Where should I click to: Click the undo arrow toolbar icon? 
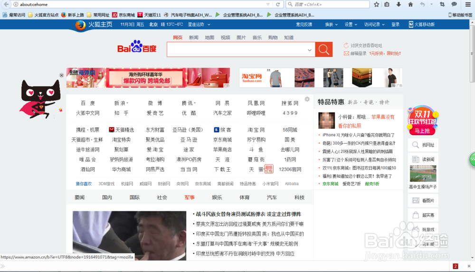[x=423, y=4]
